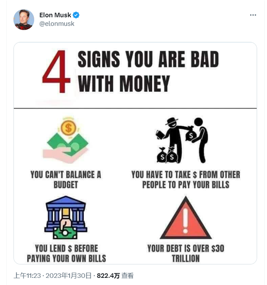Image resolution: width=267 pixels, height=285 pixels.
Task: Click the red warning triangle icon
Action: 185,219
